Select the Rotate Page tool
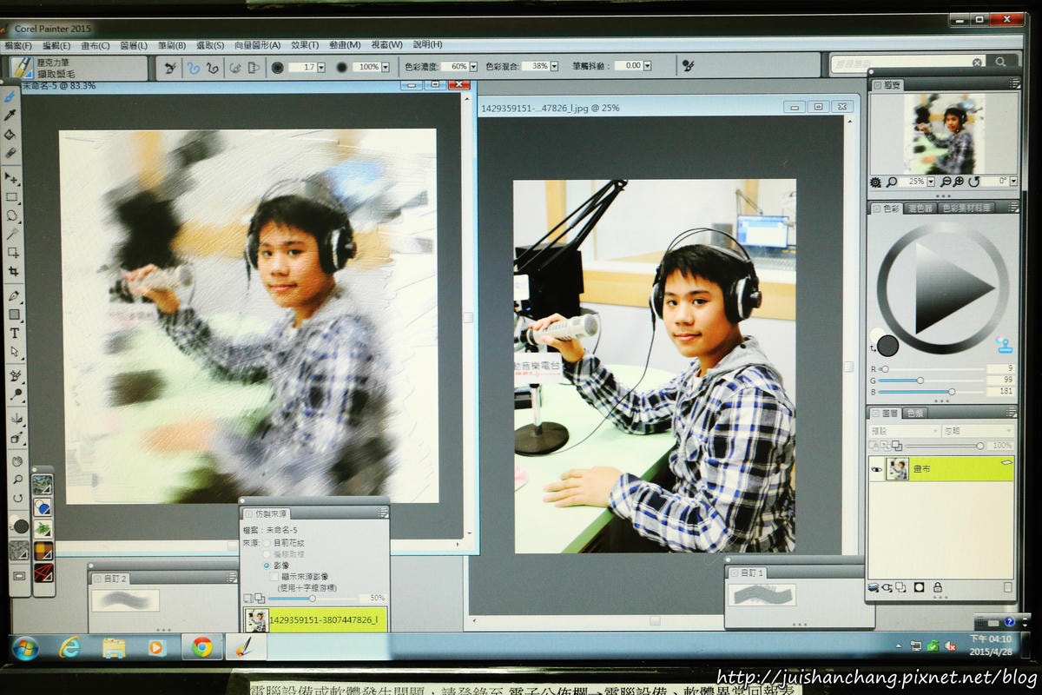The height and width of the screenshot is (695, 1042). (x=16, y=498)
